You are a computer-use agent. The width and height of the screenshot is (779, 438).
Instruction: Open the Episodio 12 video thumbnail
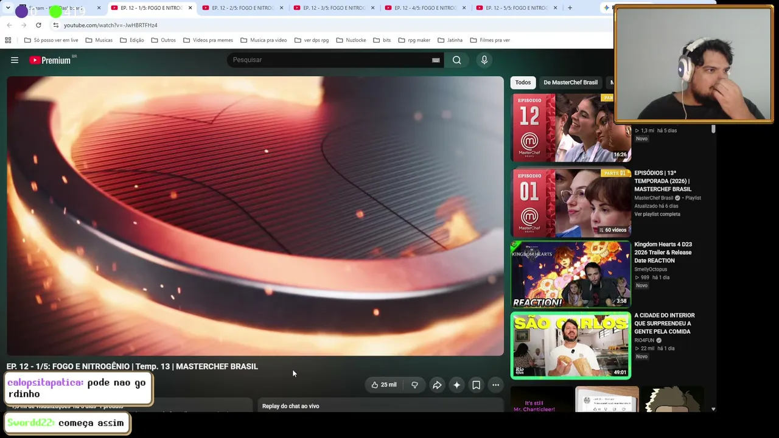[571, 128]
